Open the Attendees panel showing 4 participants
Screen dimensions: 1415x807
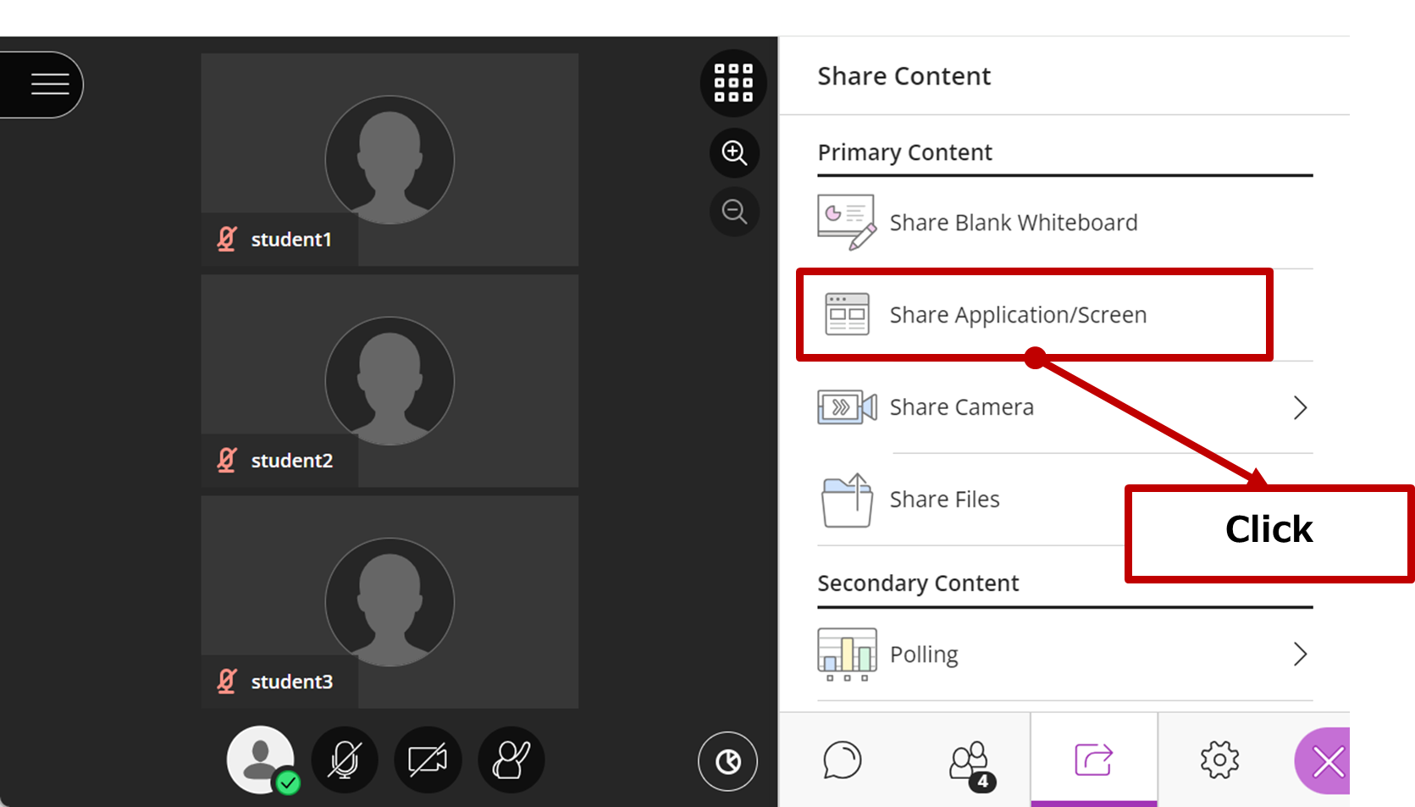coord(969,760)
